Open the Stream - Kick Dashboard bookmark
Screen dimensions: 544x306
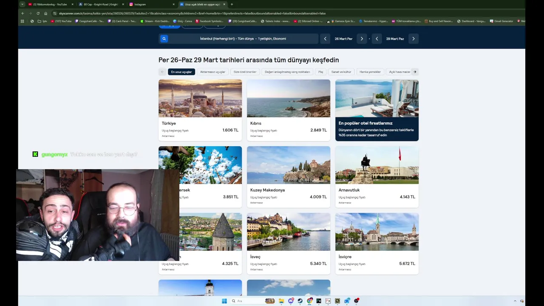(x=155, y=21)
